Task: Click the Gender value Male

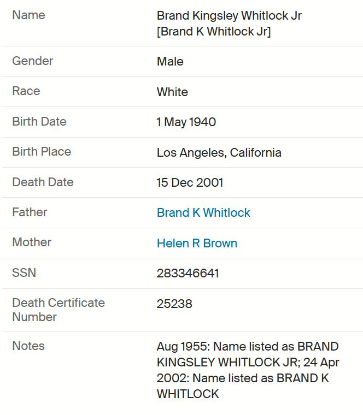Action: coord(170,61)
